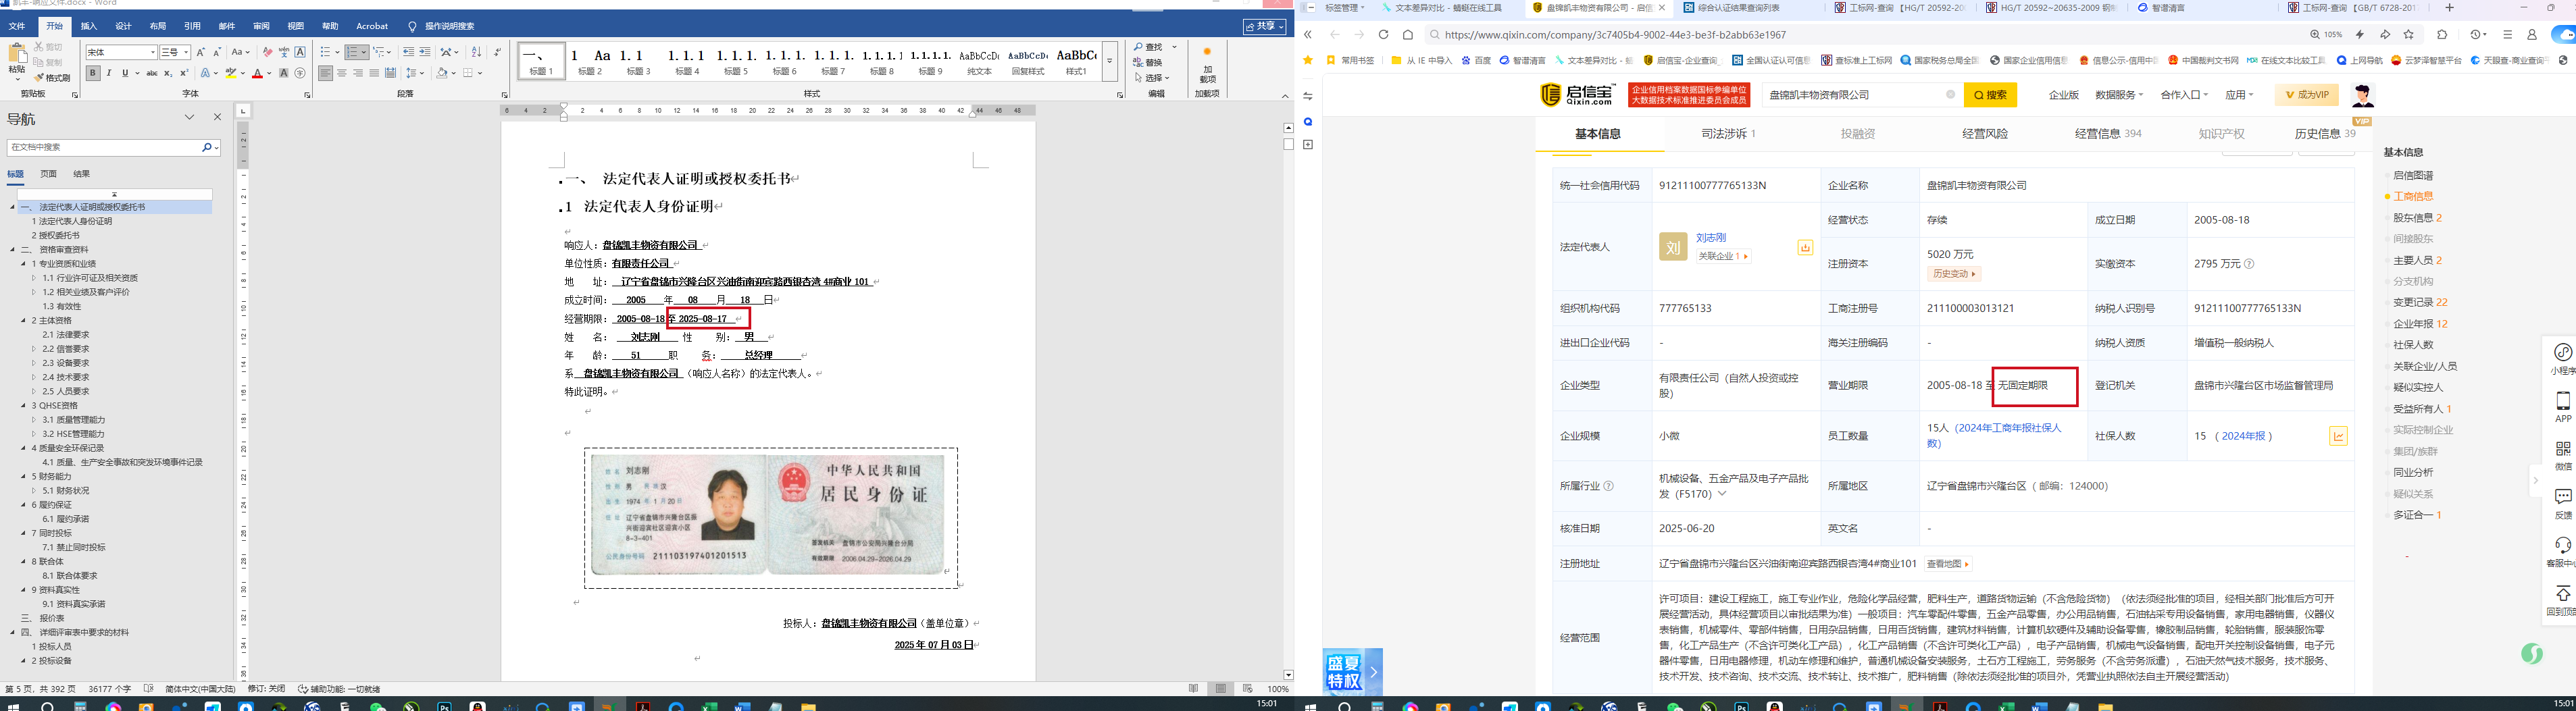The width and height of the screenshot is (2576, 711).
Task: Apply superscript formatting in Word
Action: (184, 73)
